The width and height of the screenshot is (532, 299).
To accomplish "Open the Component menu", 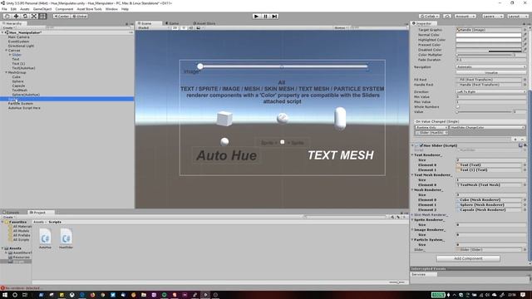I will tap(64, 9).
